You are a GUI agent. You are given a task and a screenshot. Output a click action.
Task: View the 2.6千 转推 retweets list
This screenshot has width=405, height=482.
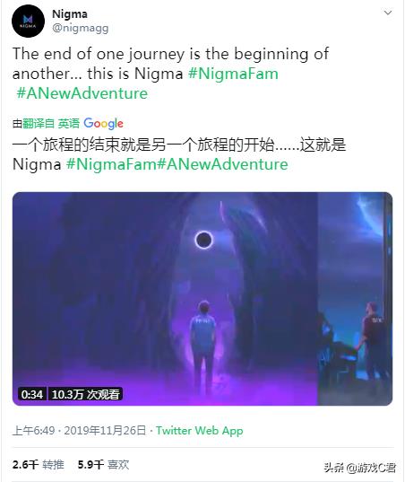[39, 464]
